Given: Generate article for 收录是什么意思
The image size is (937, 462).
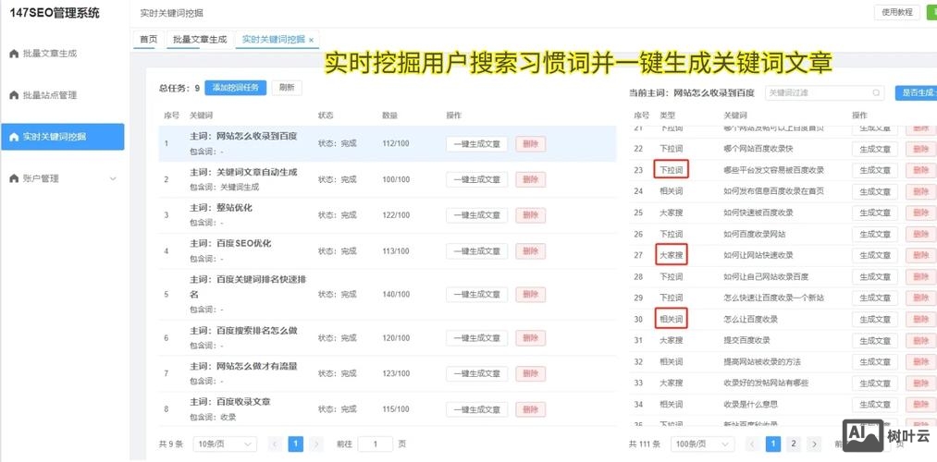Looking at the screenshot, I should click(x=875, y=405).
